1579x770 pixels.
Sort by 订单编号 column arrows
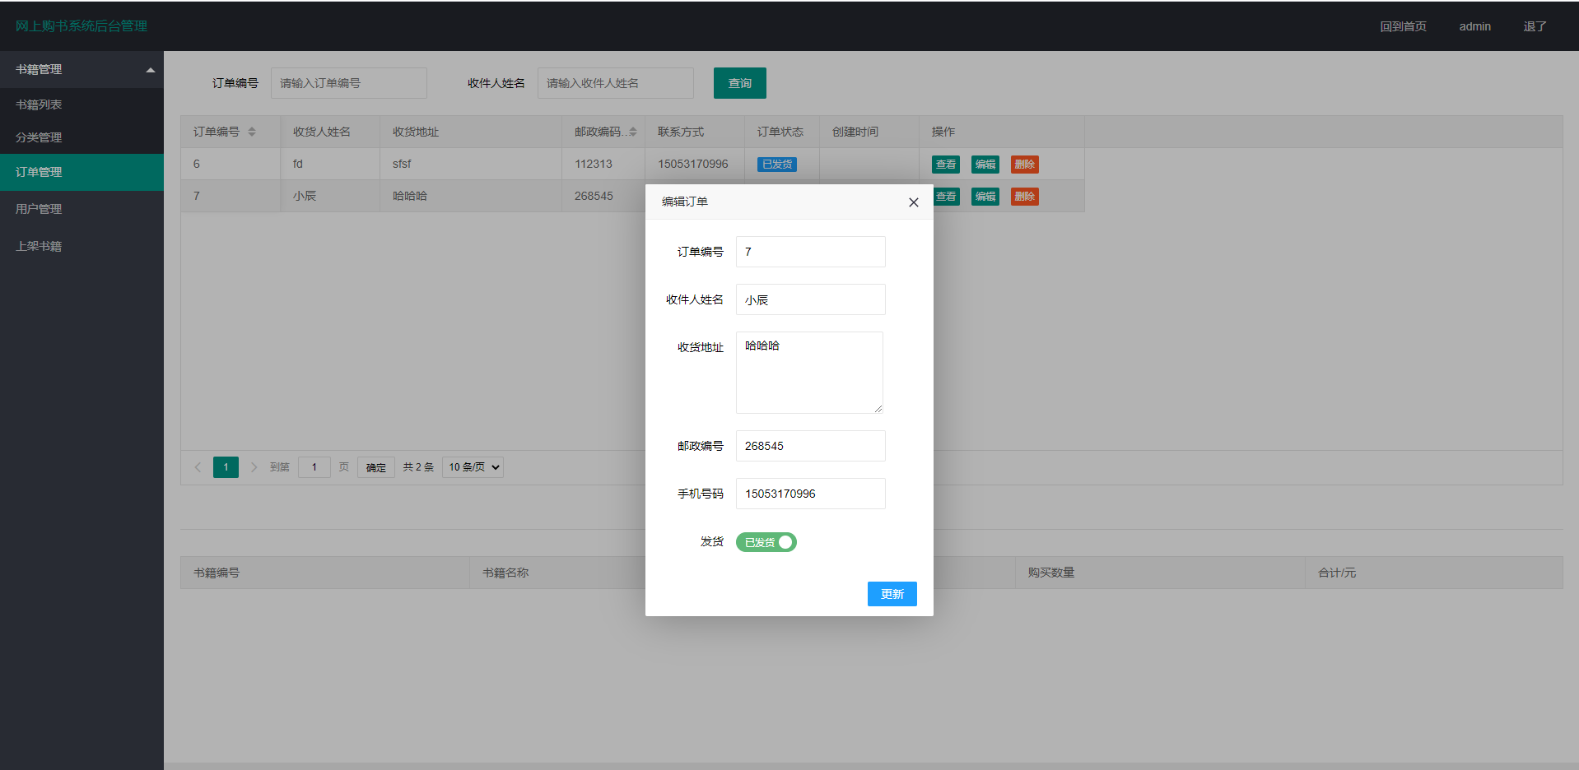(252, 132)
